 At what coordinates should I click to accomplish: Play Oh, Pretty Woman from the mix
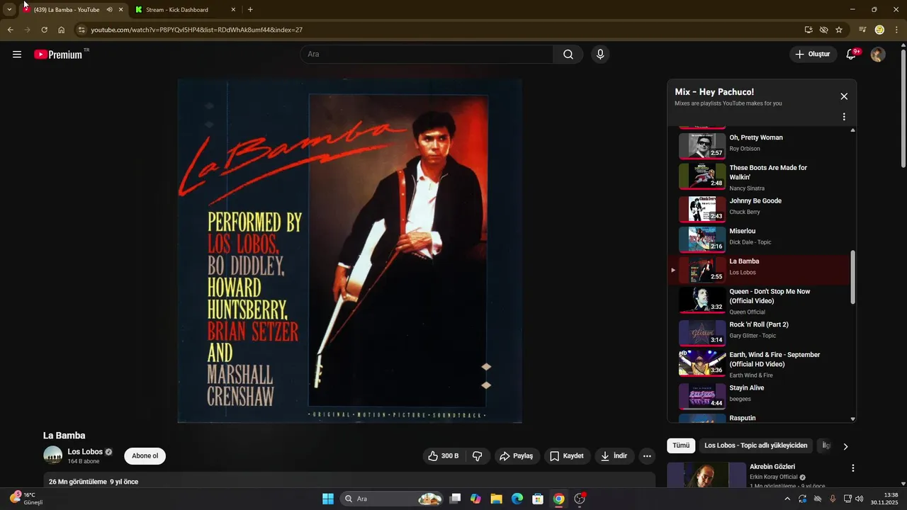[758, 145]
